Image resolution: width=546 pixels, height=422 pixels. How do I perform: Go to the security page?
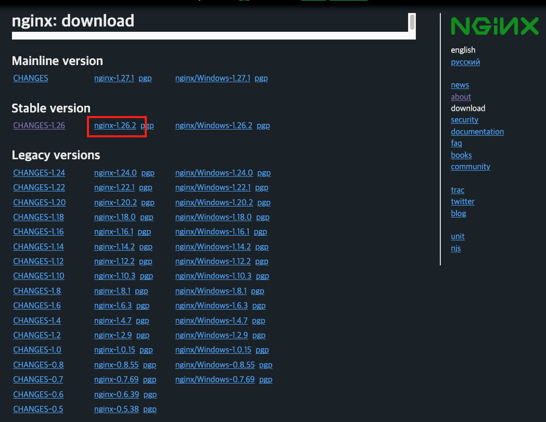coord(464,120)
